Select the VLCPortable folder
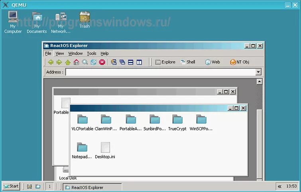This screenshot has width=301, height=192. pyautogui.click(x=83, y=123)
